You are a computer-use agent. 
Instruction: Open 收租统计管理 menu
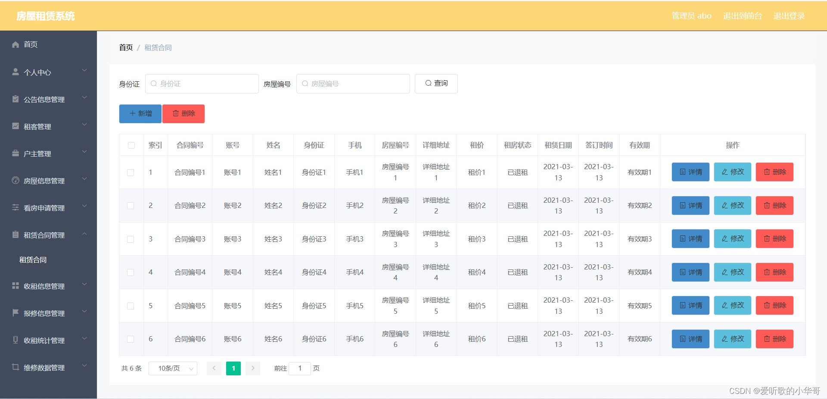pos(48,340)
